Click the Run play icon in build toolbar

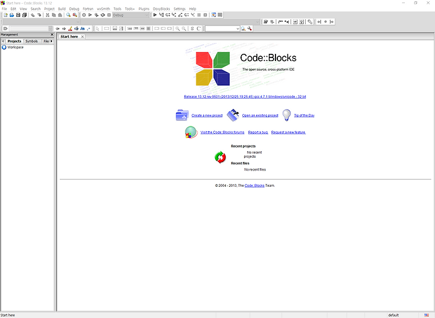click(x=90, y=15)
